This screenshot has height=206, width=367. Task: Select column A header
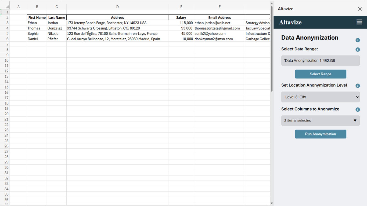(19, 7)
